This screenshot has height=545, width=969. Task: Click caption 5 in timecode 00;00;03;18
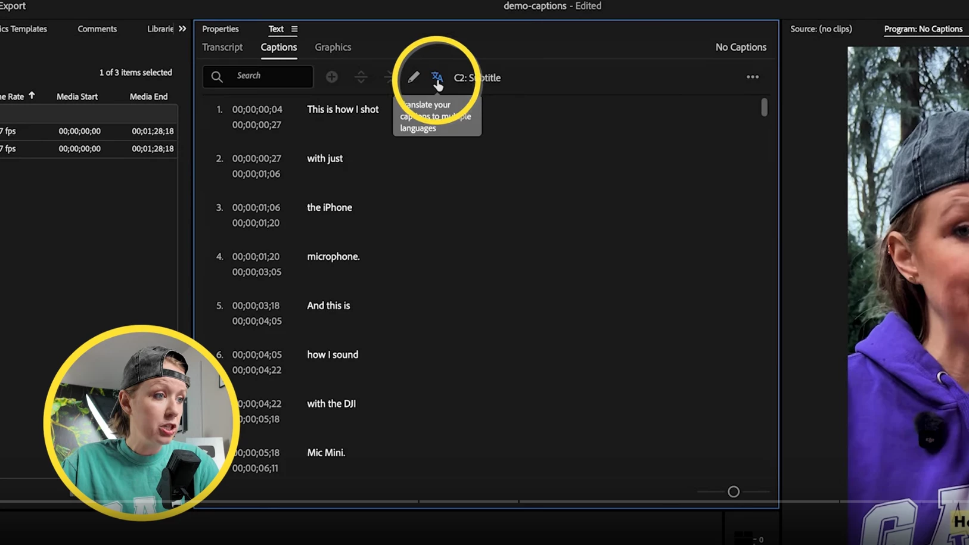click(256, 306)
